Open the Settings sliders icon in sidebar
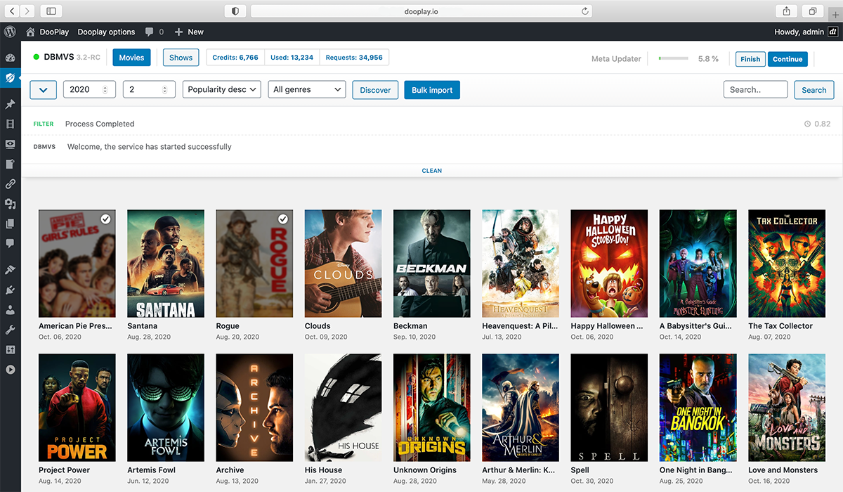Viewport: 843px width, 492px height. [x=10, y=350]
